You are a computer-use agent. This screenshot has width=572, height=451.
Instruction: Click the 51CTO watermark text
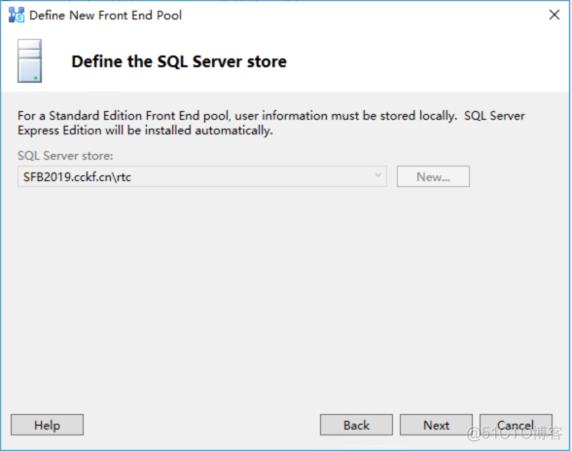click(x=515, y=433)
